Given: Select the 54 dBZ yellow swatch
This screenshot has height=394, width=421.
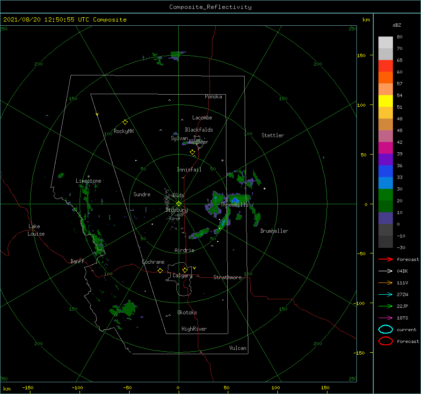Looking at the screenshot, I should coord(385,101).
